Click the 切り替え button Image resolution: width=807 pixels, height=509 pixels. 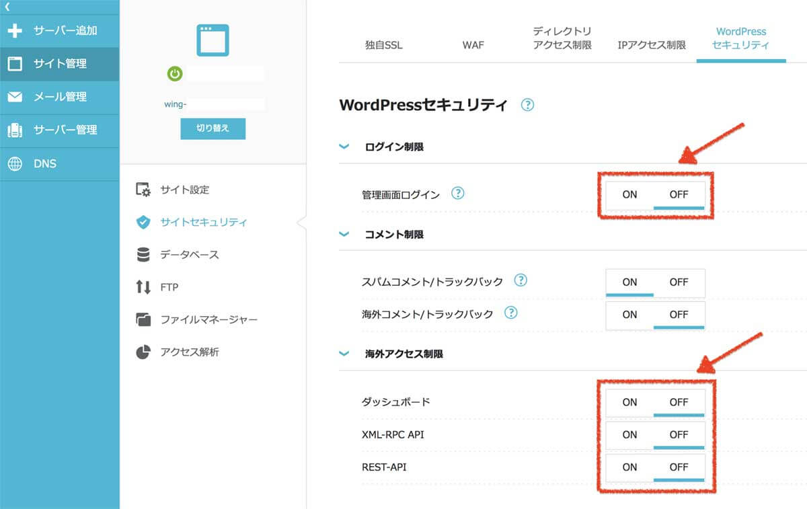tap(213, 128)
